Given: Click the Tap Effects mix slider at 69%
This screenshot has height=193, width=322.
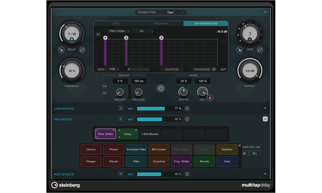Looking at the screenshot, I should coord(159,119).
